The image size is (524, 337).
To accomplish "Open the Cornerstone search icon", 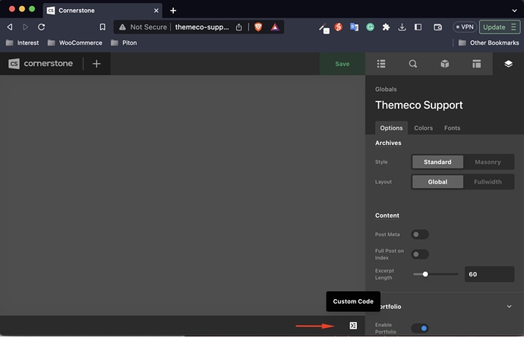I will (412, 64).
